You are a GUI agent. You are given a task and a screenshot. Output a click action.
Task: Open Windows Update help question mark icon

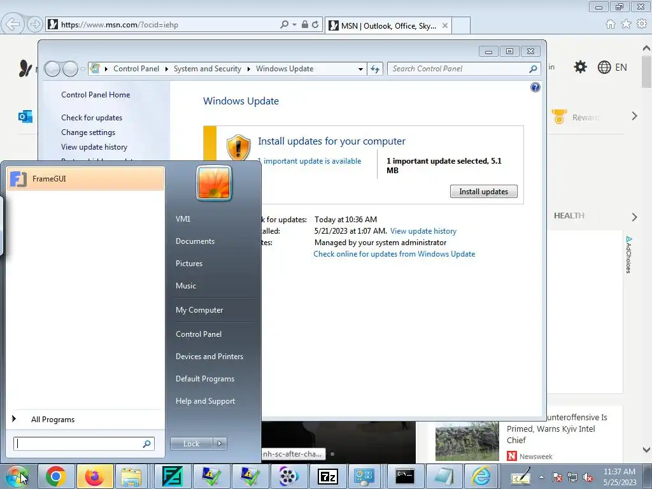535,87
